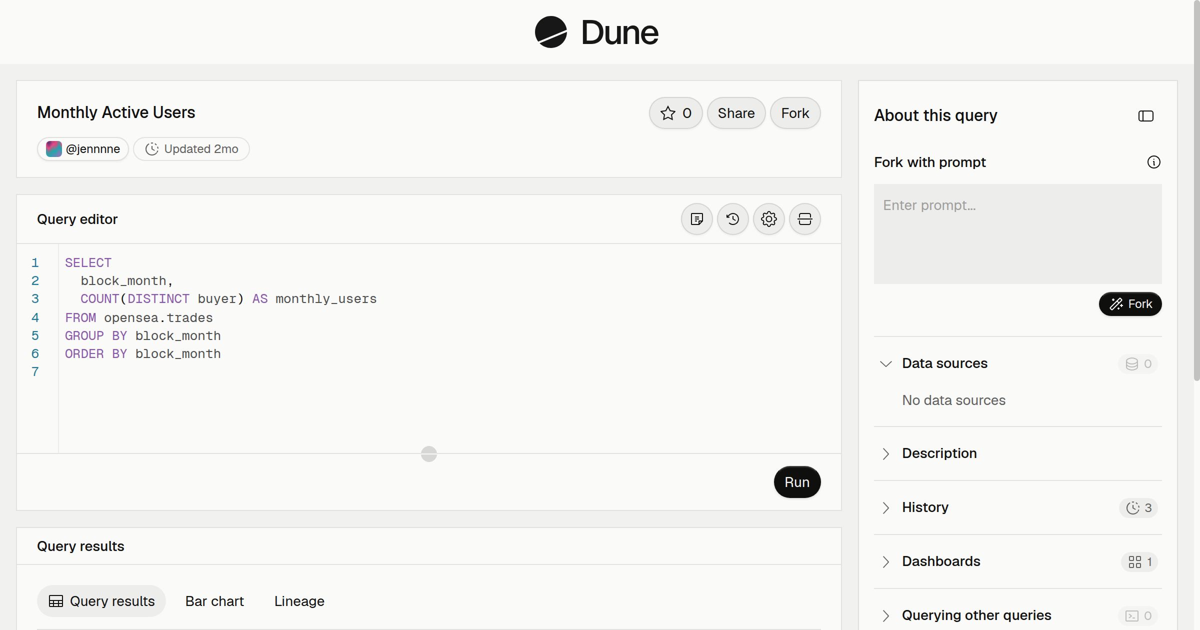Screen dimensions: 1200x630
Task: Click the Fork with prompt info icon
Action: point(1153,162)
